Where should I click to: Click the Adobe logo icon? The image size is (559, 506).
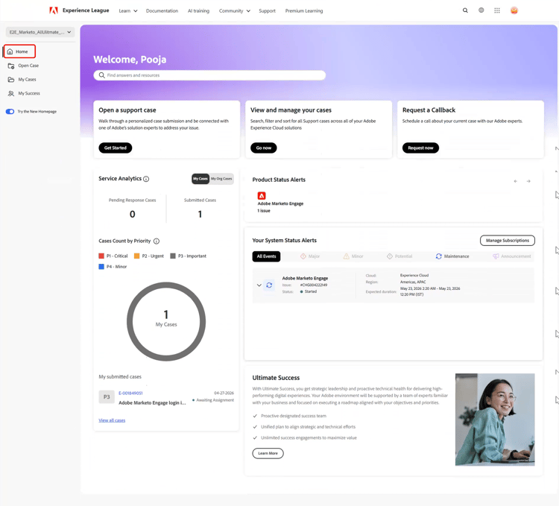tap(54, 10)
